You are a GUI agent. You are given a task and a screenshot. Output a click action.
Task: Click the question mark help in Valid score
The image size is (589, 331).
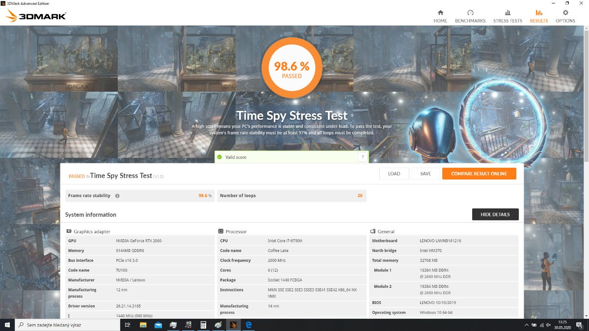[362, 157]
